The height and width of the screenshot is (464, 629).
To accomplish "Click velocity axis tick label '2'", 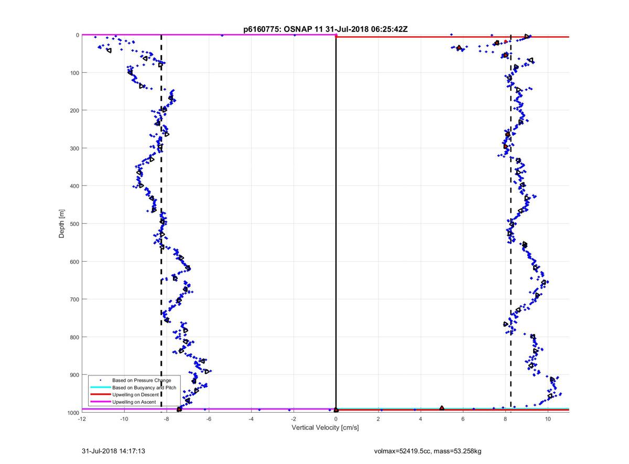I will [378, 419].
